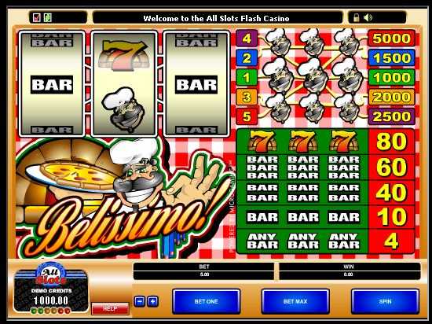The image size is (432, 324).
Task: Click the 5000 jackpot payout box
Action: click(391, 39)
